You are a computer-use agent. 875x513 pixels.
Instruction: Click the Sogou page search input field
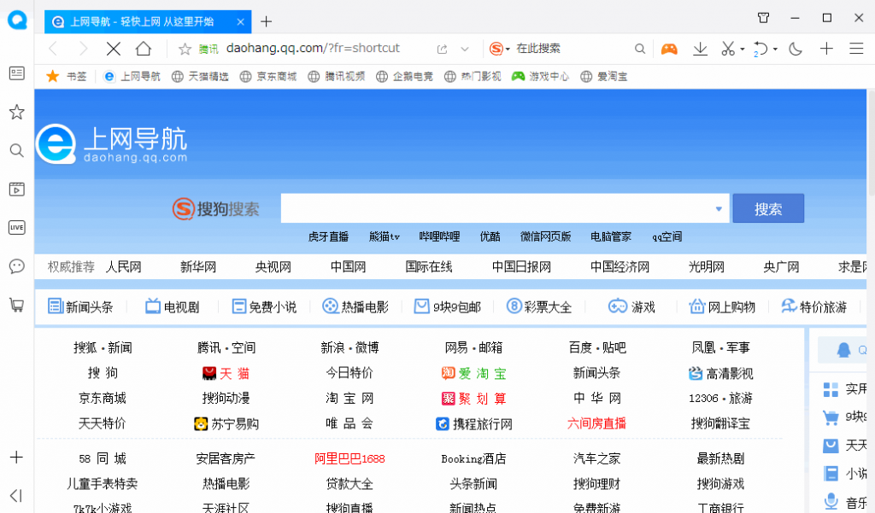tap(496, 208)
